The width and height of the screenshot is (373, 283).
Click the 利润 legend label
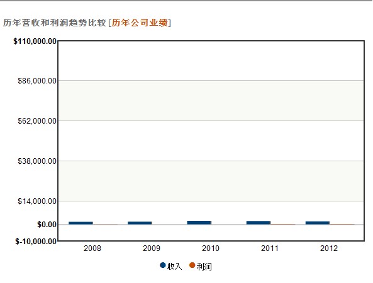204,267
